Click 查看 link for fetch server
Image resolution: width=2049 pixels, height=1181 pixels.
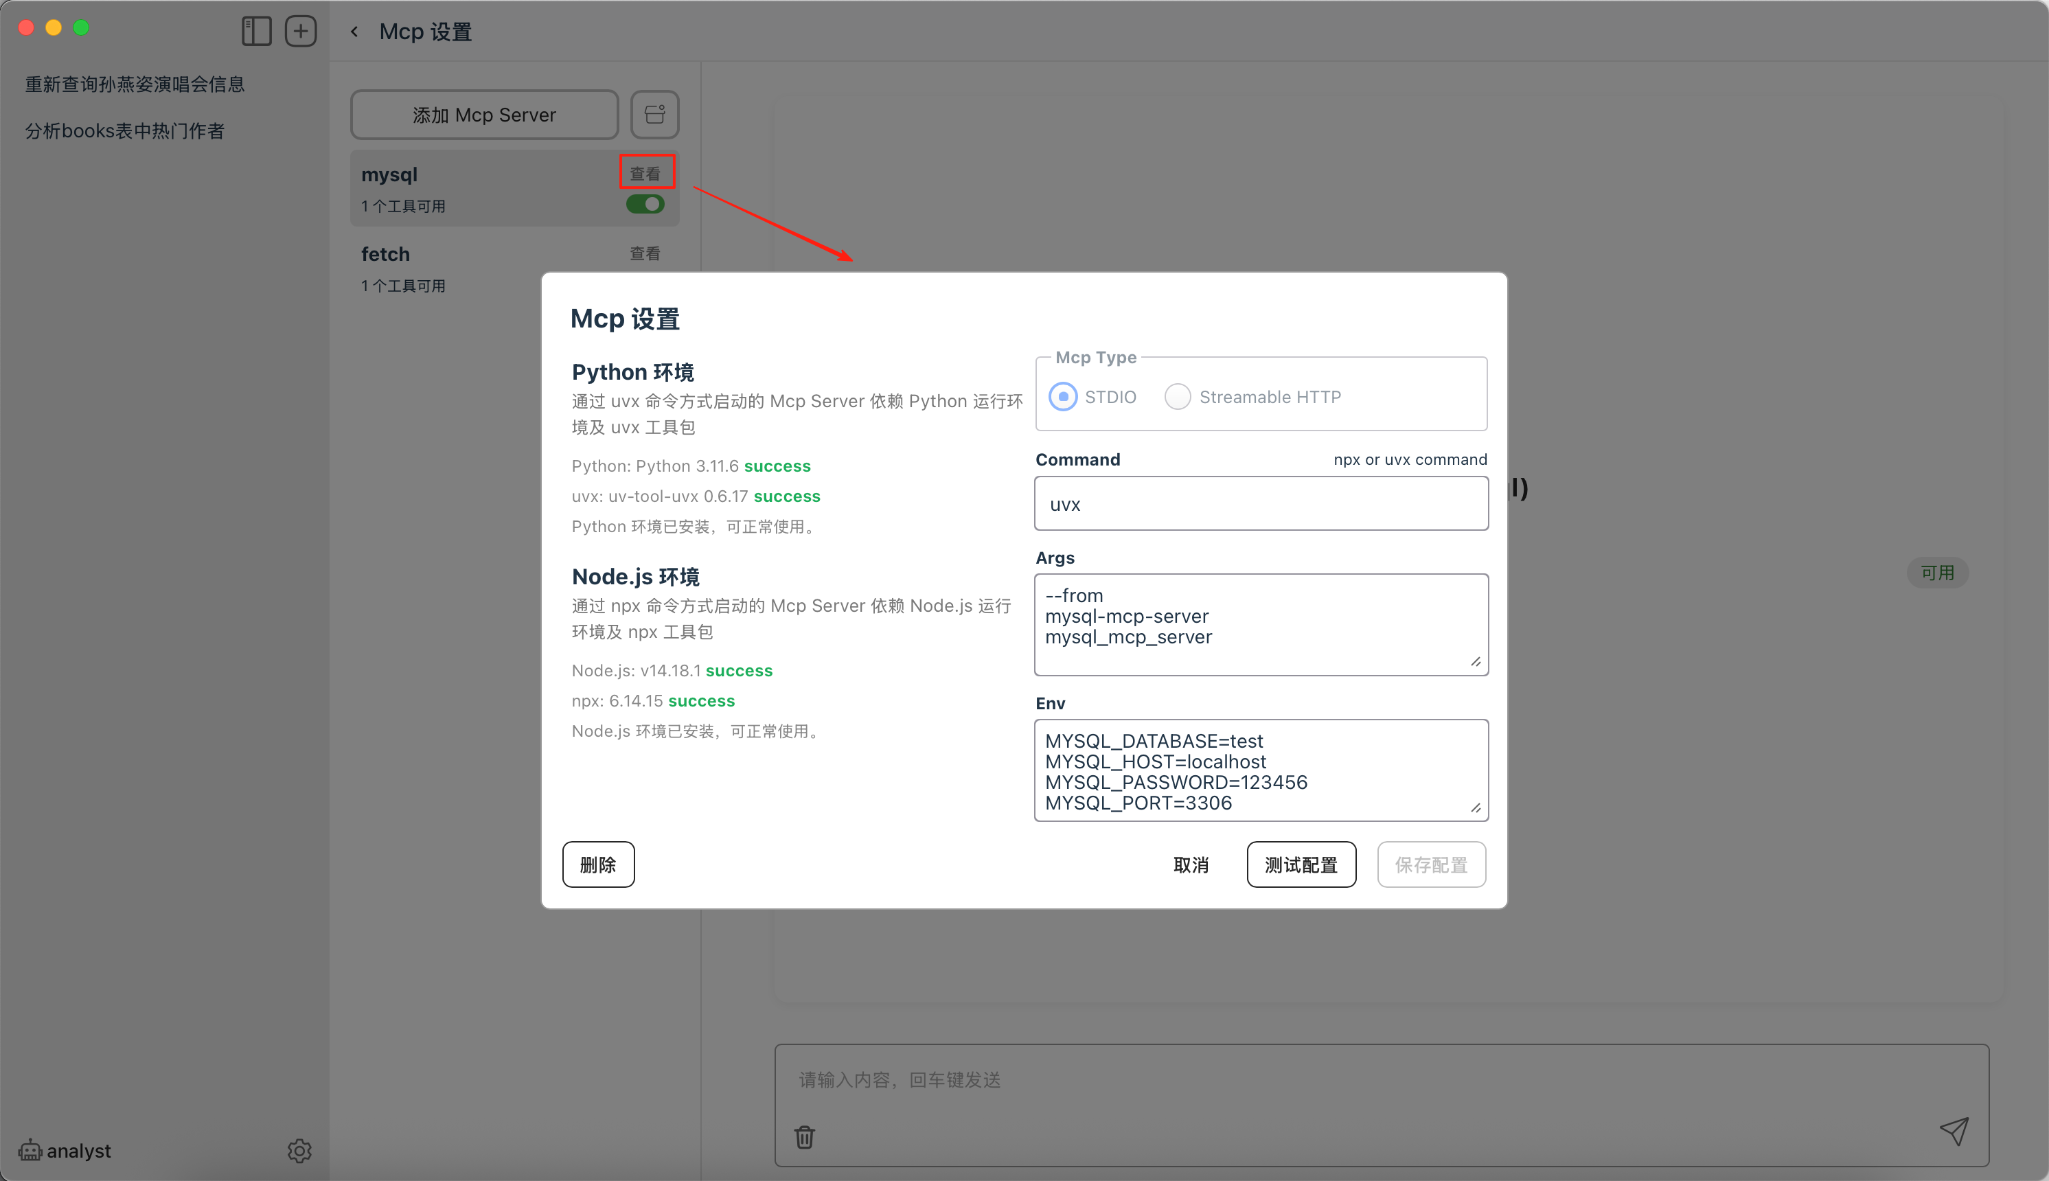(x=644, y=254)
